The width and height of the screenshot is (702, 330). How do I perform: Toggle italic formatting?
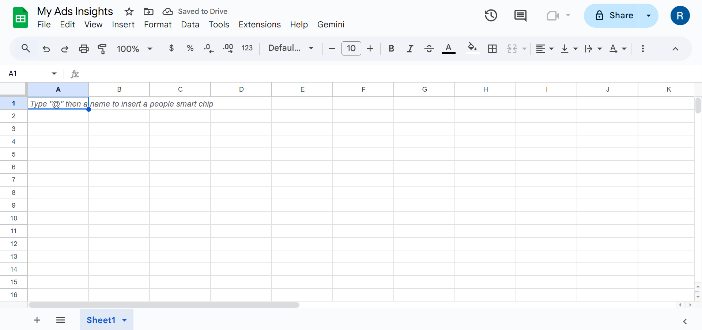(x=410, y=48)
